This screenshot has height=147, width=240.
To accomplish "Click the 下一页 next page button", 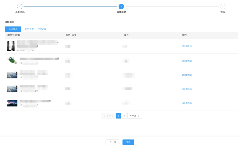I will (x=134, y=116).
